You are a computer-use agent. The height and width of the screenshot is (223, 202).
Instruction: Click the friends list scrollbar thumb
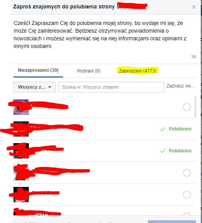click(195, 107)
